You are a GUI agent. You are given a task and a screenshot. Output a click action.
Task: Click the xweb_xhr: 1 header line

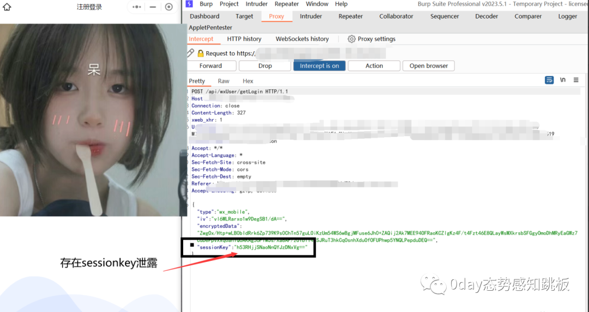207,120
